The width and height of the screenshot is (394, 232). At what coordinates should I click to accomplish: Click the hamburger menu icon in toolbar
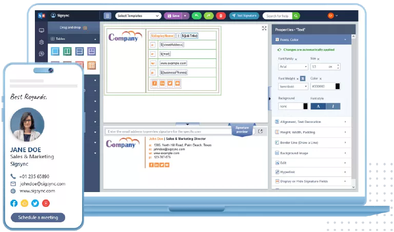[x=107, y=16]
